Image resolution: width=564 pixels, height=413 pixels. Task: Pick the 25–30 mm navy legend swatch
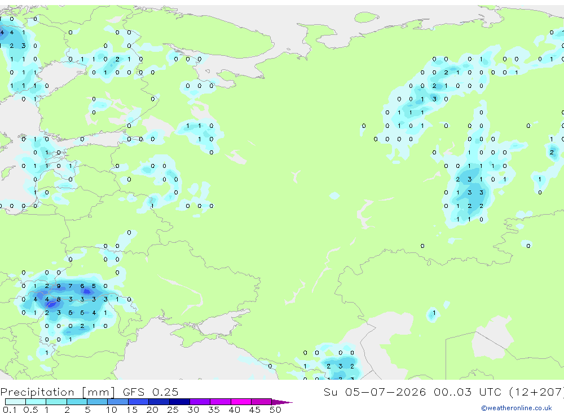[x=179, y=402]
